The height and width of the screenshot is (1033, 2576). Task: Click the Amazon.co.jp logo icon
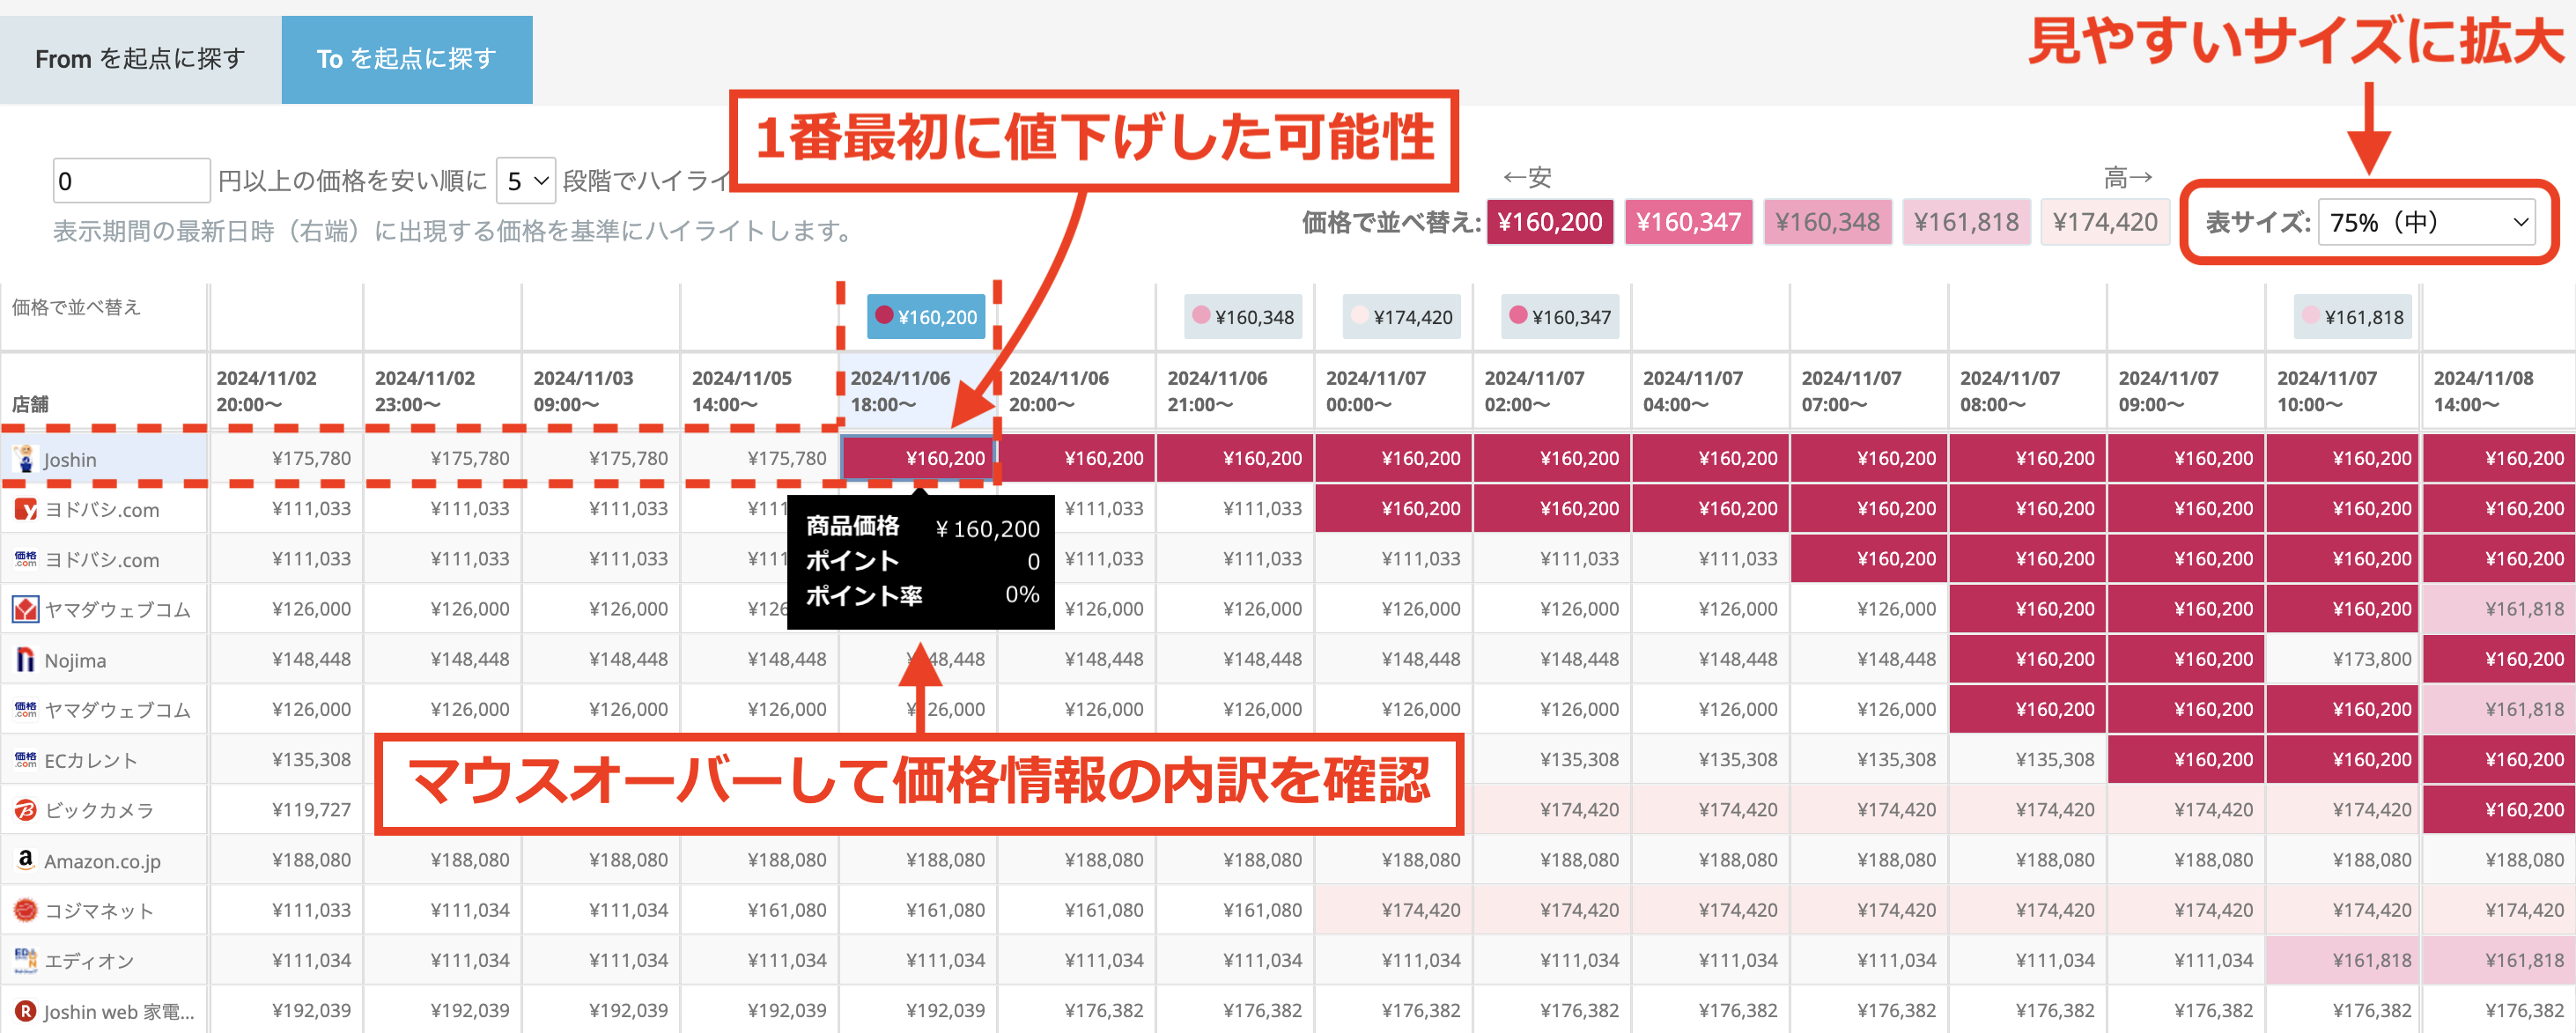(x=25, y=860)
